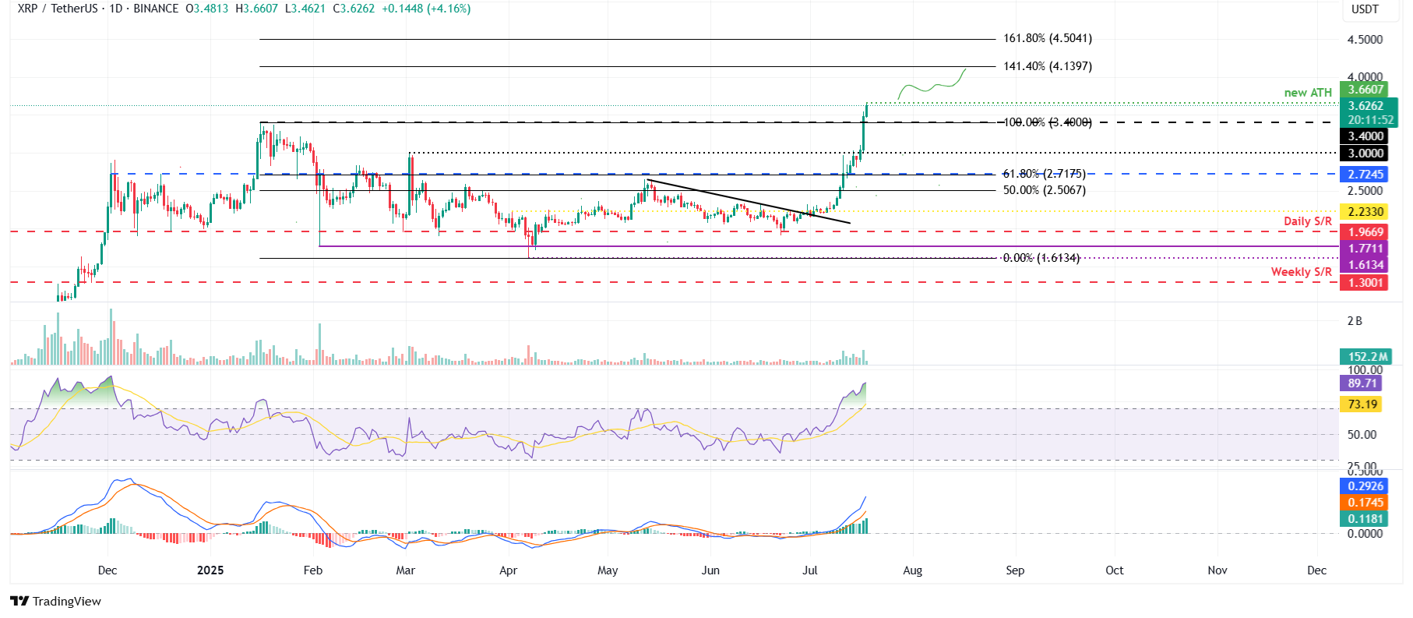
Task: Click the purple 1.7711 price label
Action: pos(1365,249)
